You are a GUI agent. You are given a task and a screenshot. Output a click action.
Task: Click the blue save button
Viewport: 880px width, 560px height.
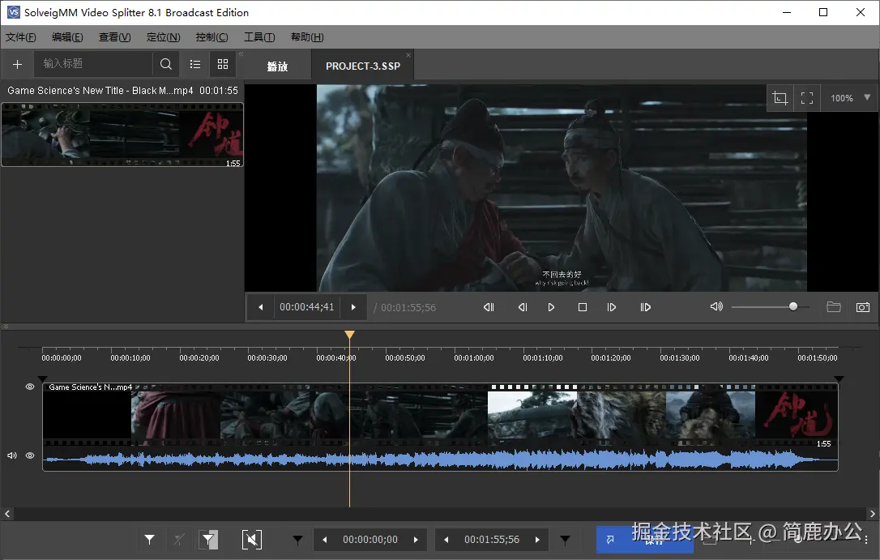tap(644, 540)
